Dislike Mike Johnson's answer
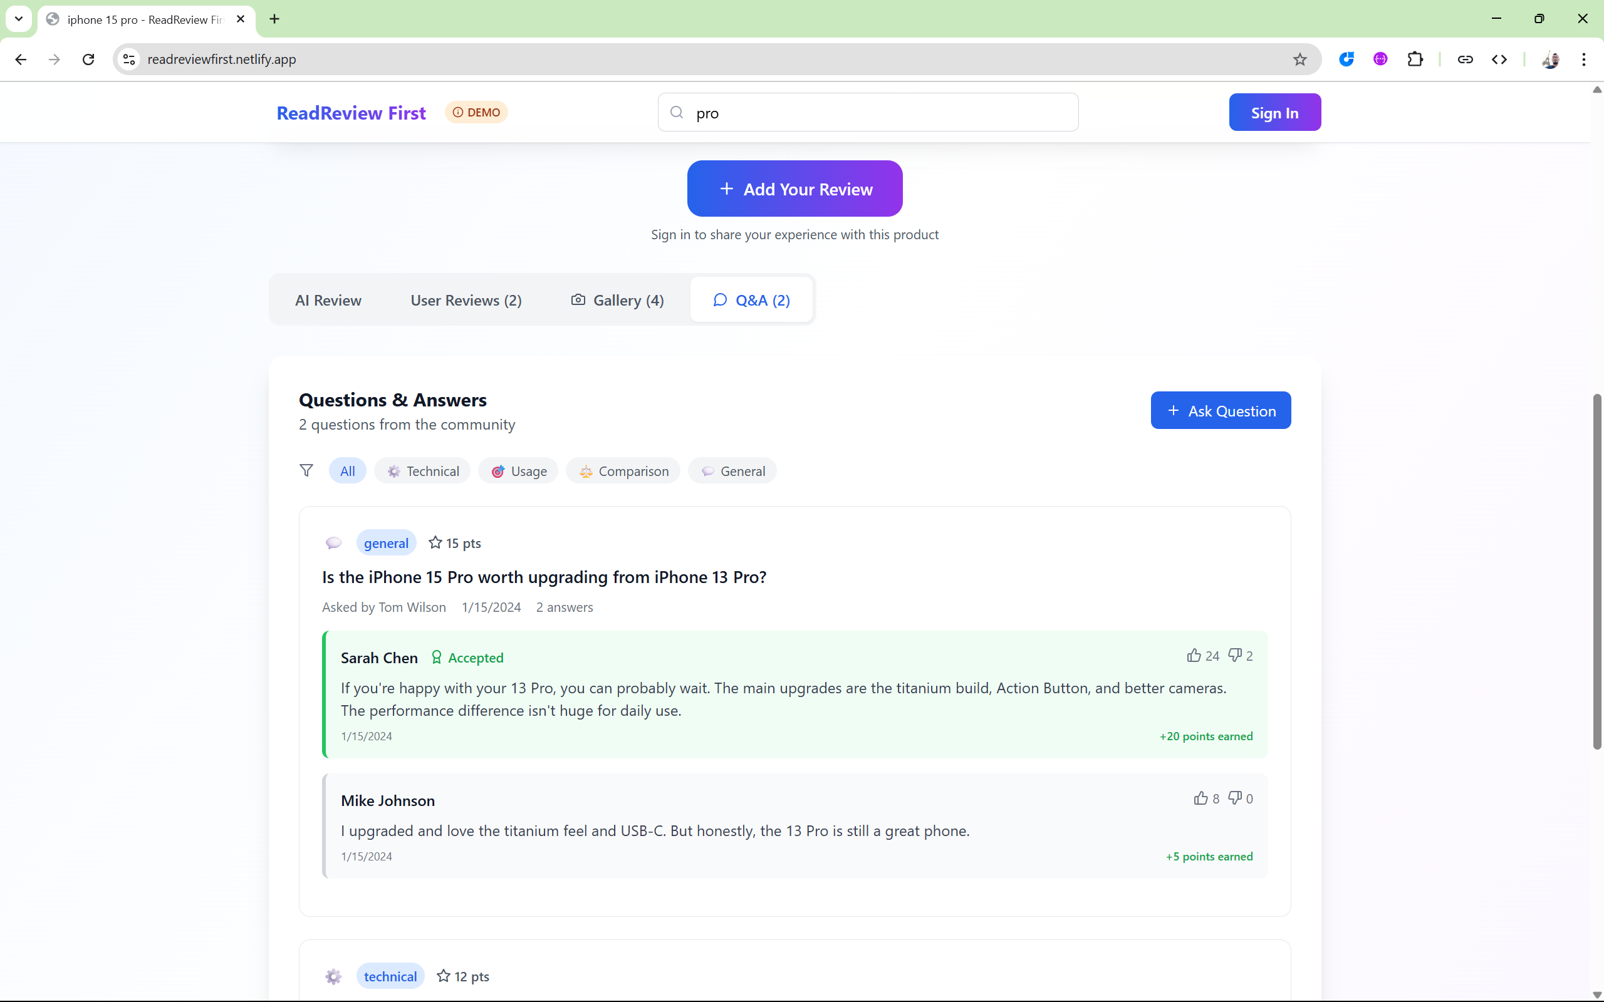The image size is (1604, 1002). click(1235, 798)
